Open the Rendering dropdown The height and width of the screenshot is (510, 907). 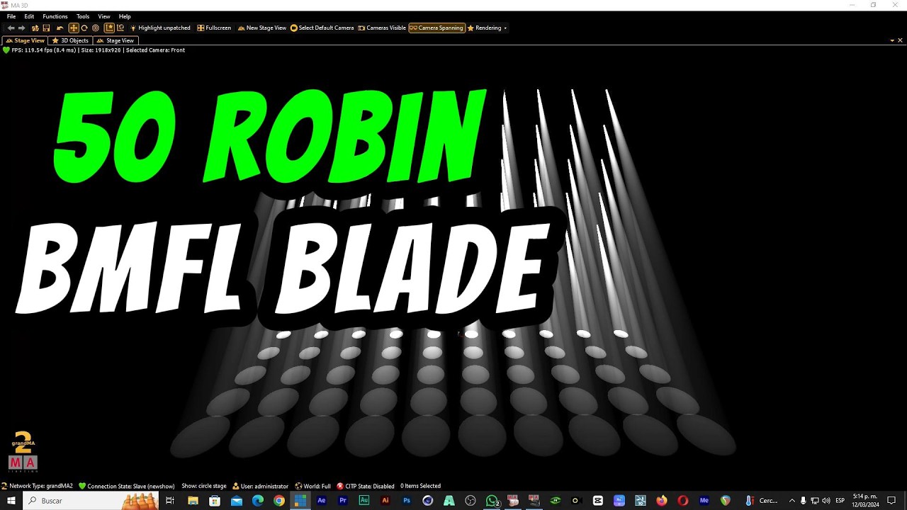point(488,28)
